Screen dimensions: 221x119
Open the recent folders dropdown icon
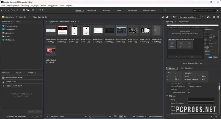209,17
